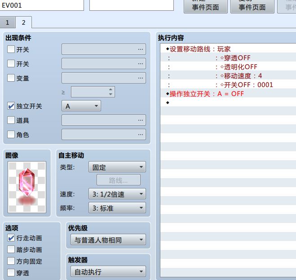Open the ellipsis picker for first 开关 field
The height and width of the screenshot is (280, 296).
point(140,49)
